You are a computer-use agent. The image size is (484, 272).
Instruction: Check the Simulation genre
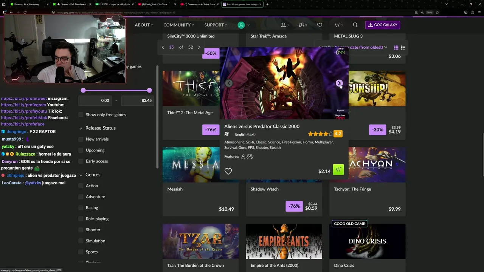pos(81,241)
